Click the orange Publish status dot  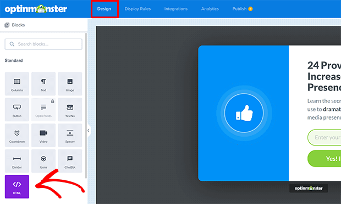pyautogui.click(x=251, y=9)
